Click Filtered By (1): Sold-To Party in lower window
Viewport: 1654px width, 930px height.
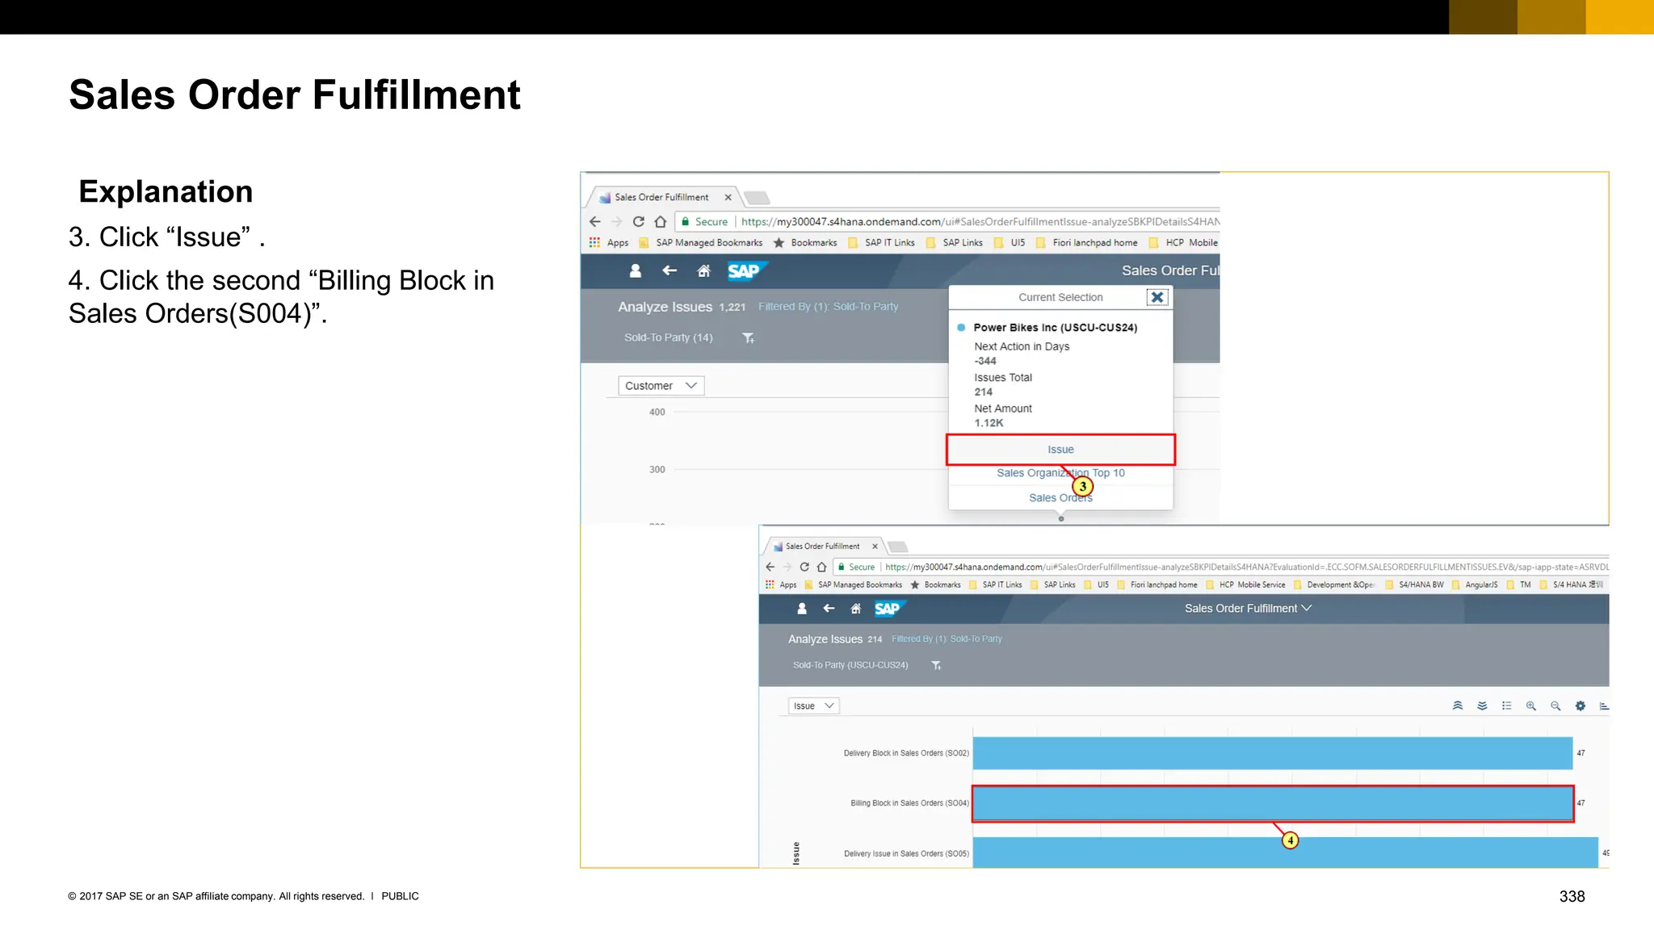947,639
